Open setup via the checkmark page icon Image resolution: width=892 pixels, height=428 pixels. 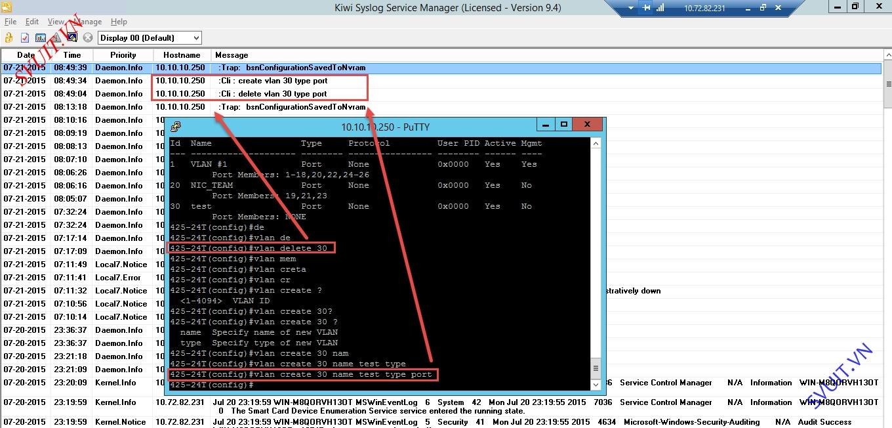pos(25,38)
